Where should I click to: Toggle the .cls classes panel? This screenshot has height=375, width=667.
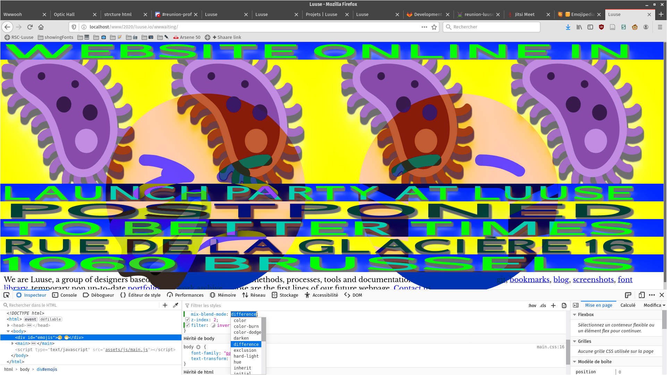pyautogui.click(x=543, y=305)
